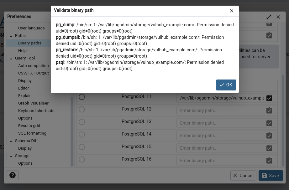289x190 pixels.
Task: Open Preferences help question mark button
Action: [x=13, y=175]
